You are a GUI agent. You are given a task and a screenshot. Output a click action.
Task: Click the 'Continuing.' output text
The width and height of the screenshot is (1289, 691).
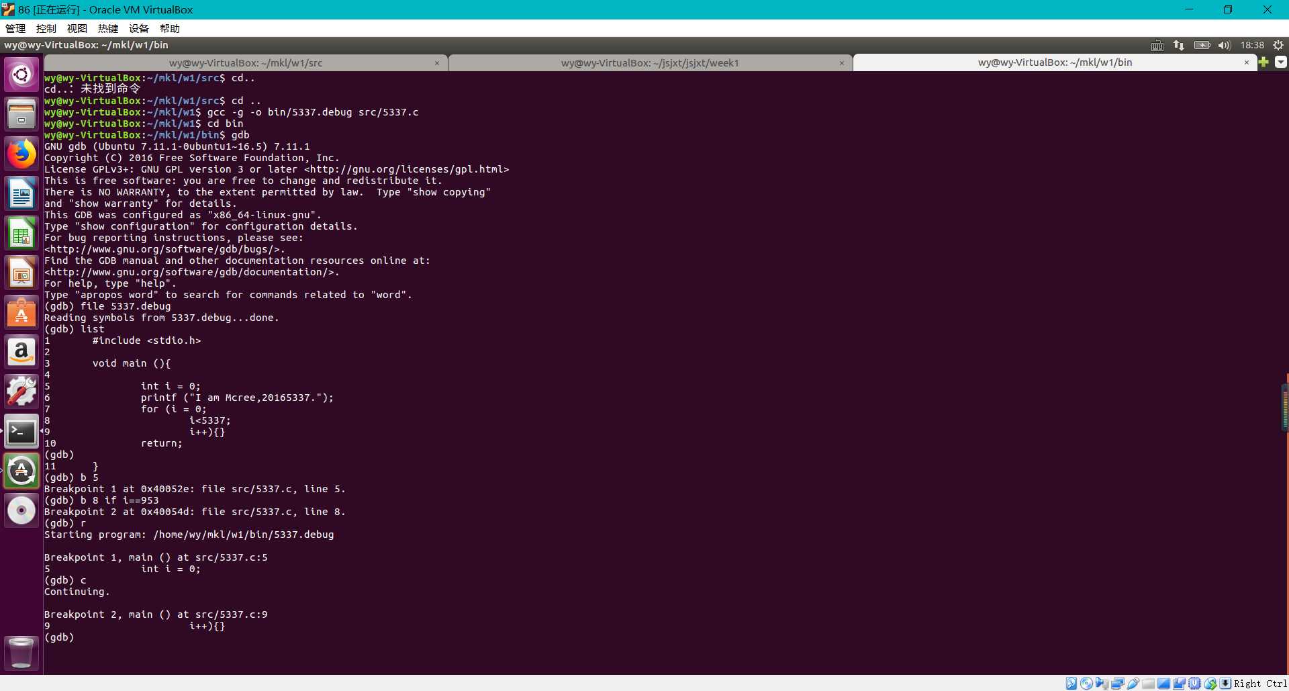(77, 592)
